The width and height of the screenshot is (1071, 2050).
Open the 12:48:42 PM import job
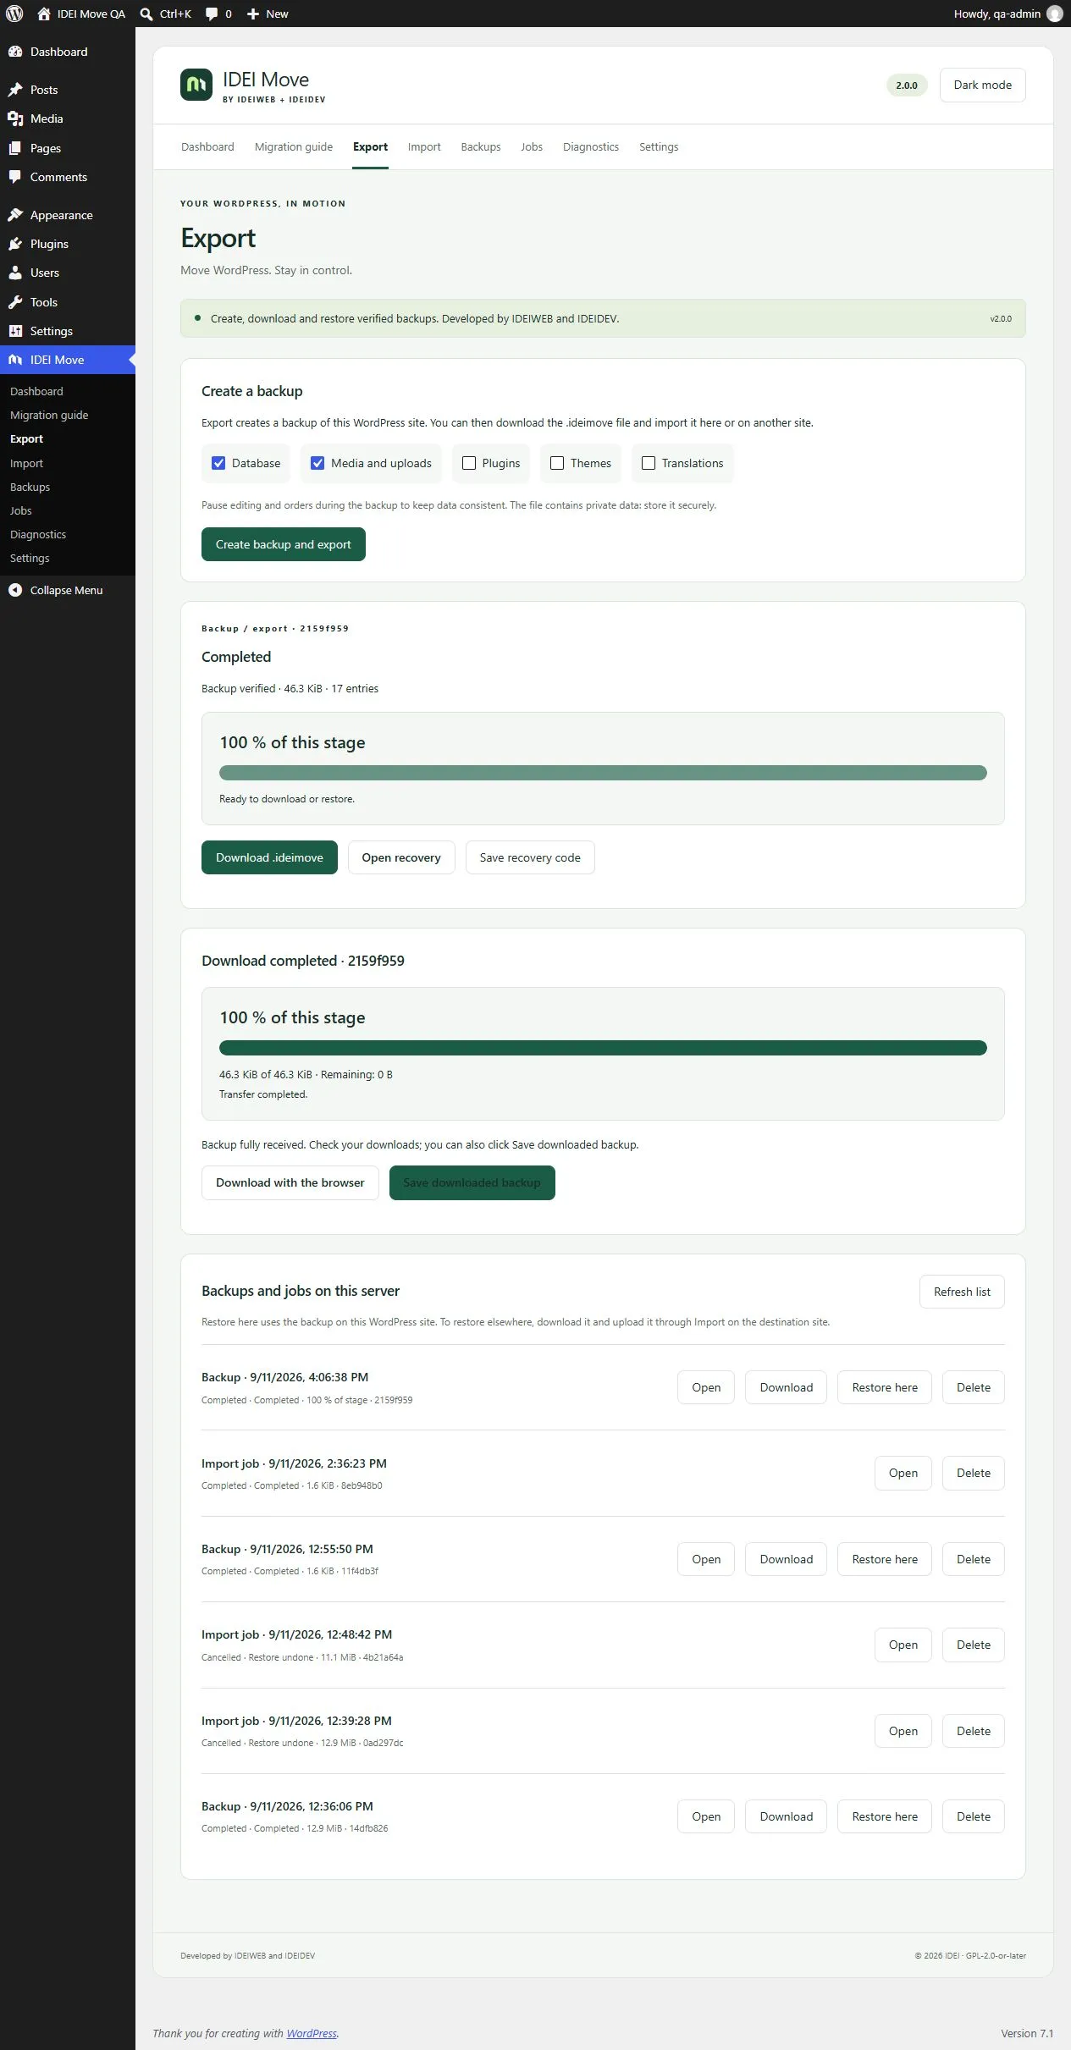tap(903, 1645)
